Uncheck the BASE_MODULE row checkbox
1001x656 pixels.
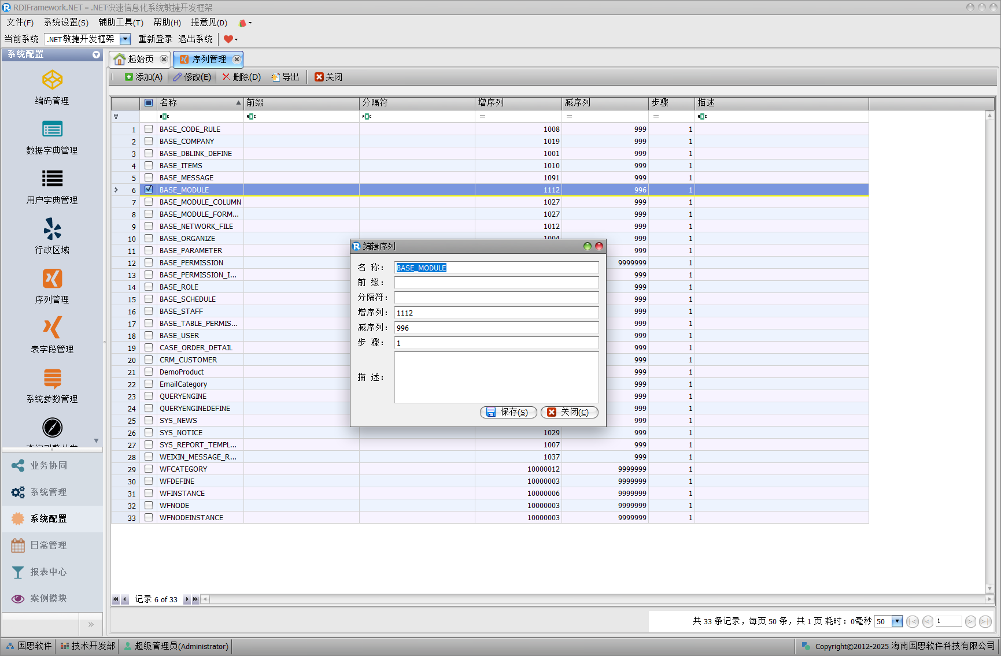coord(149,190)
